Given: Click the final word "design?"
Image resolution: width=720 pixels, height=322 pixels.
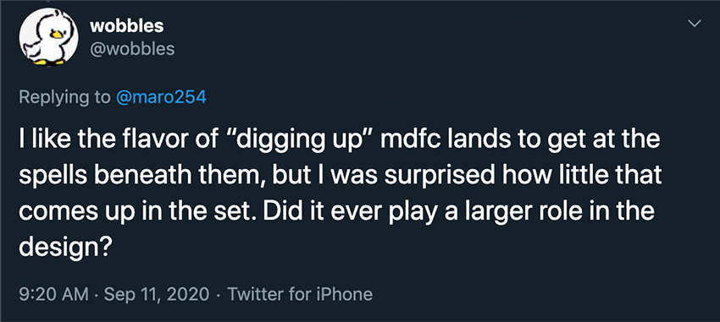Looking at the screenshot, I should (x=65, y=248).
